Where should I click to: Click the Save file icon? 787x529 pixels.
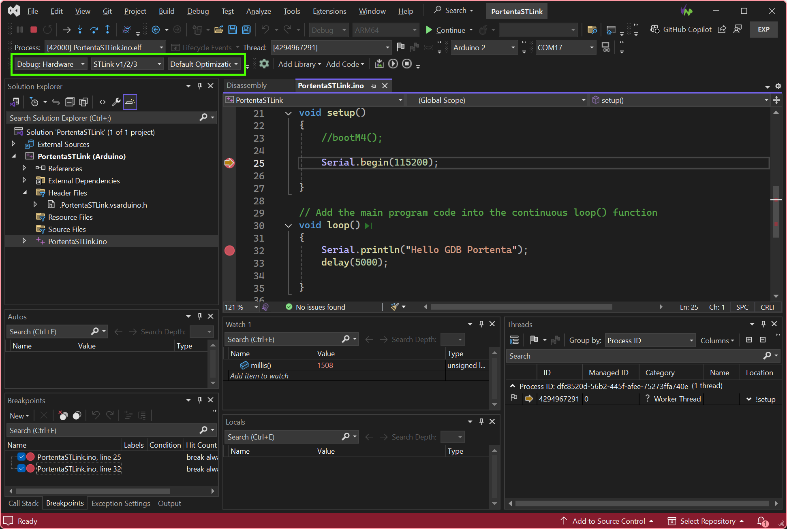click(233, 30)
